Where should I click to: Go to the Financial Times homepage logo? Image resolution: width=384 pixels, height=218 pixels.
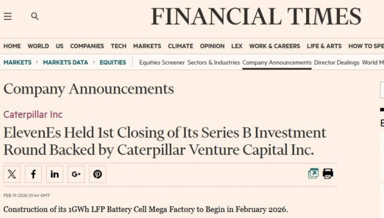[x=256, y=17]
